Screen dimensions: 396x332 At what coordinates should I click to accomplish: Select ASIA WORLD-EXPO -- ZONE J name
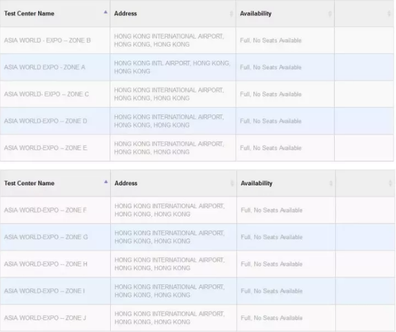pos(45,318)
